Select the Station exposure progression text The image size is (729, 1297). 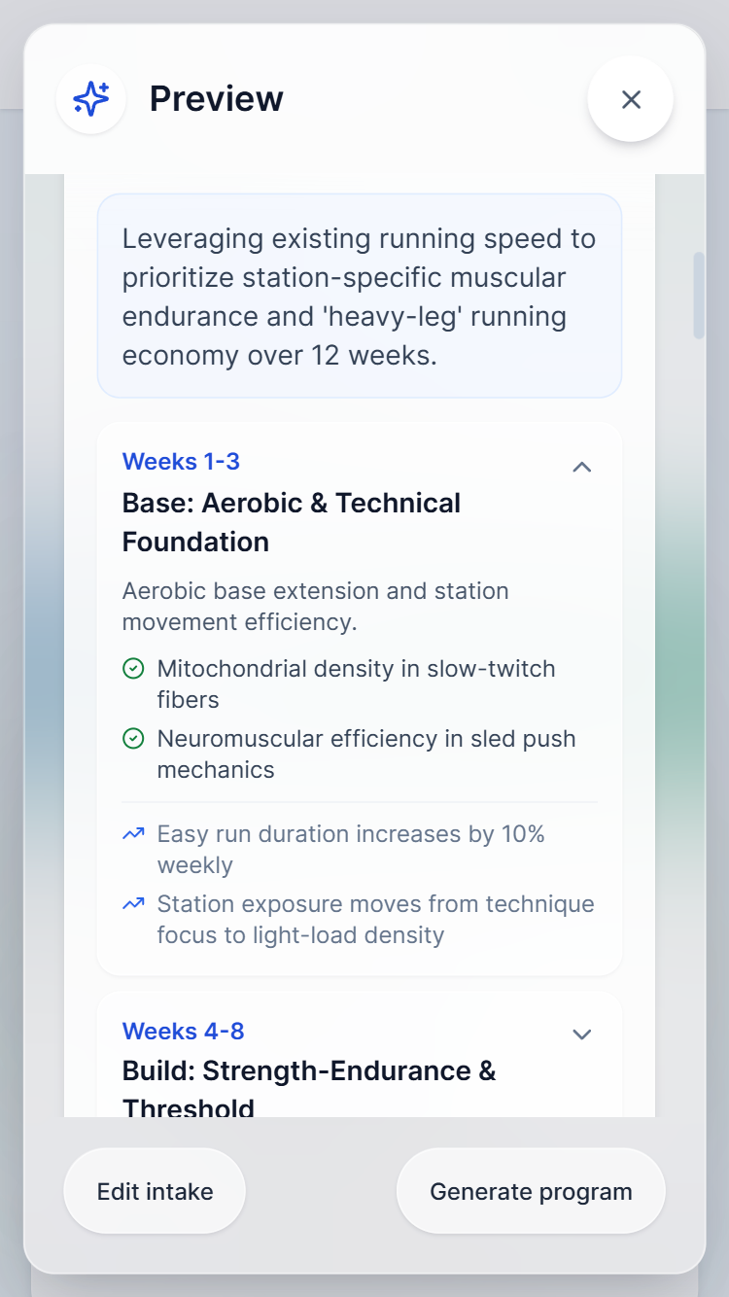click(x=375, y=920)
